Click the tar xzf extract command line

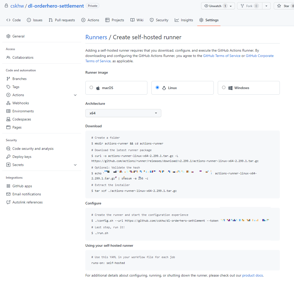[x=134, y=191]
